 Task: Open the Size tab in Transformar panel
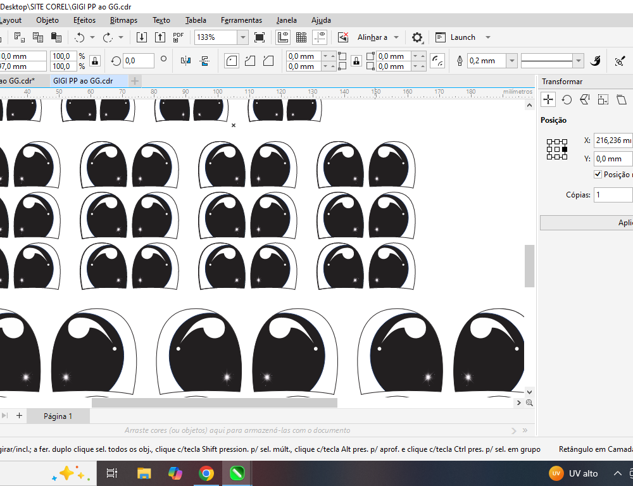[603, 99]
